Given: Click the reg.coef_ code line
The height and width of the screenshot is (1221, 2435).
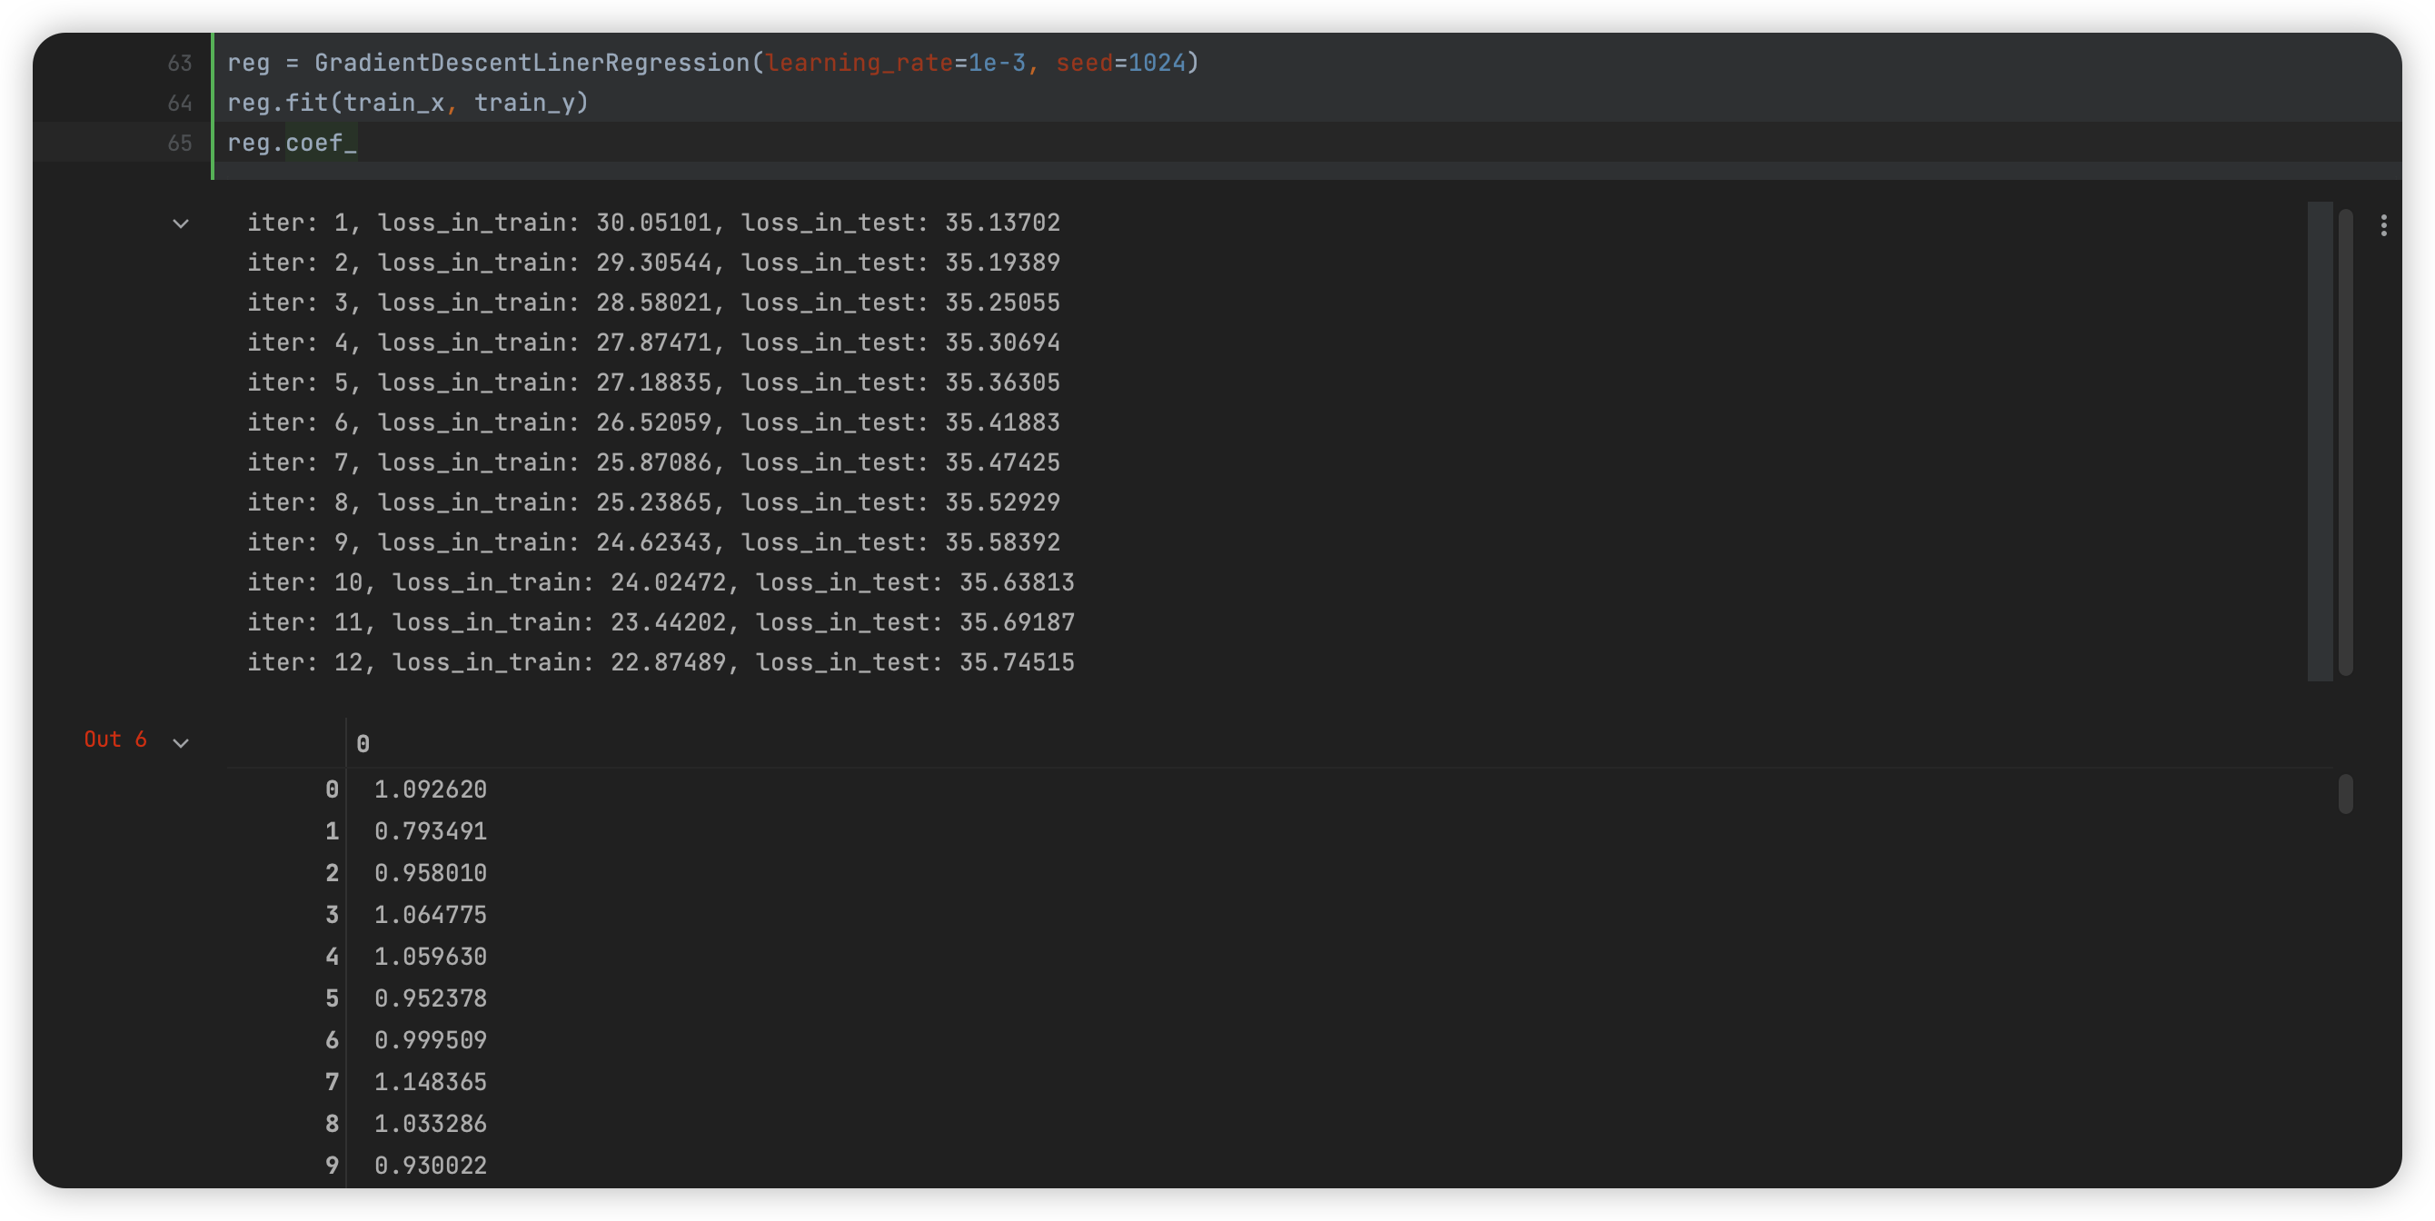Looking at the screenshot, I should click(x=292, y=143).
